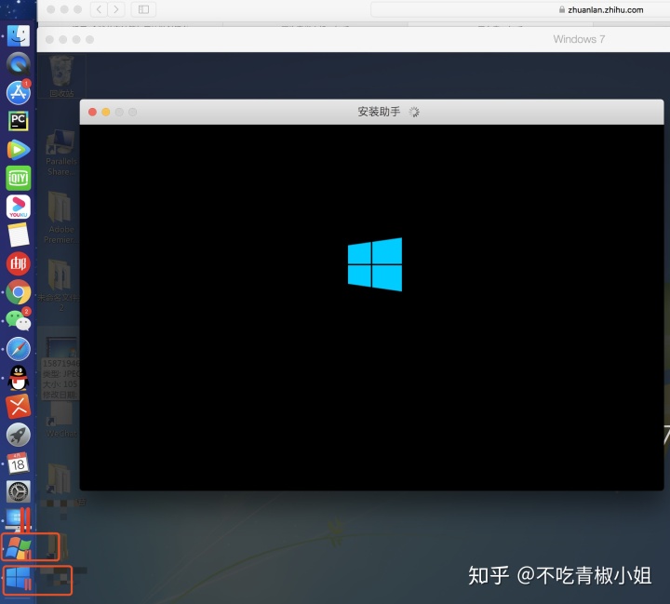
Task: Select the paused Windows 7 VM dock icon
Action: (19, 547)
